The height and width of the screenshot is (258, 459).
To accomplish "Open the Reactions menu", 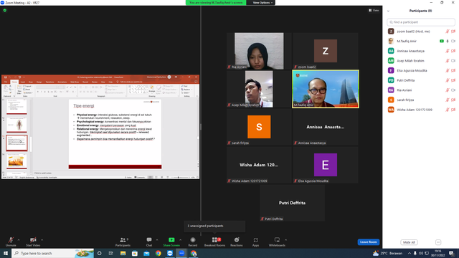I will point(237,242).
